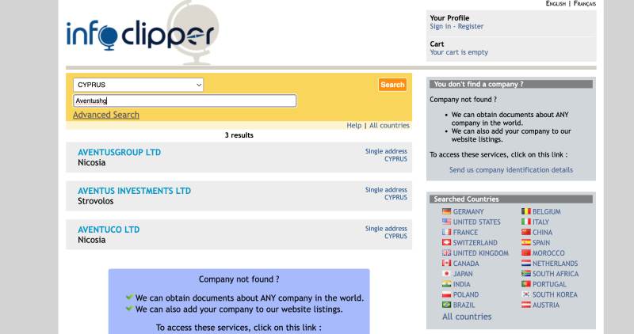Click the South Korea flag icon

click(x=525, y=294)
